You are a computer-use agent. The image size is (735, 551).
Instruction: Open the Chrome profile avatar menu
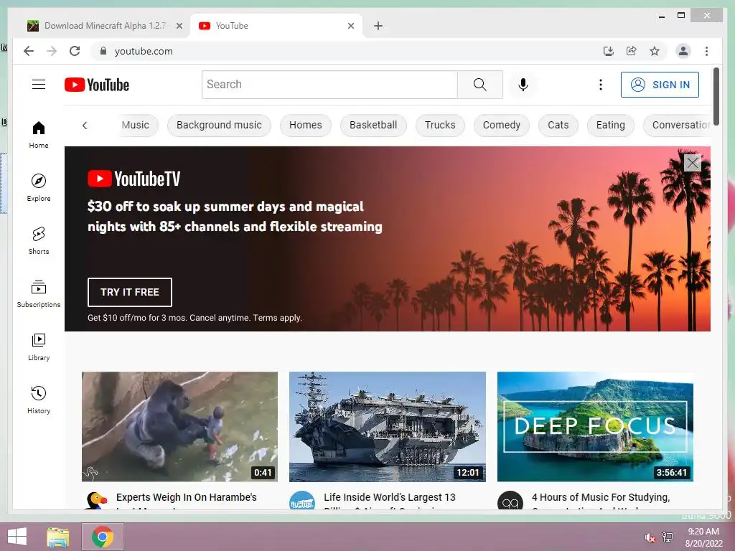(x=683, y=51)
